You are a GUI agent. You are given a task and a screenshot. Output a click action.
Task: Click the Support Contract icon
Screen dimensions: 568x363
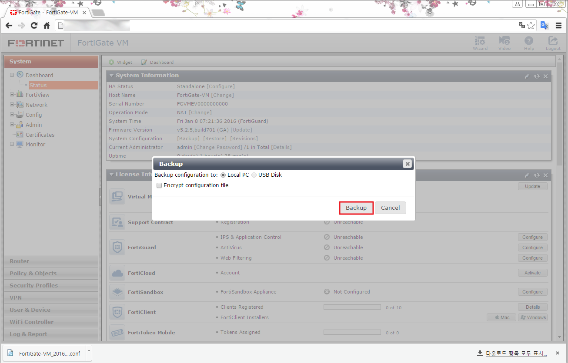[117, 222]
